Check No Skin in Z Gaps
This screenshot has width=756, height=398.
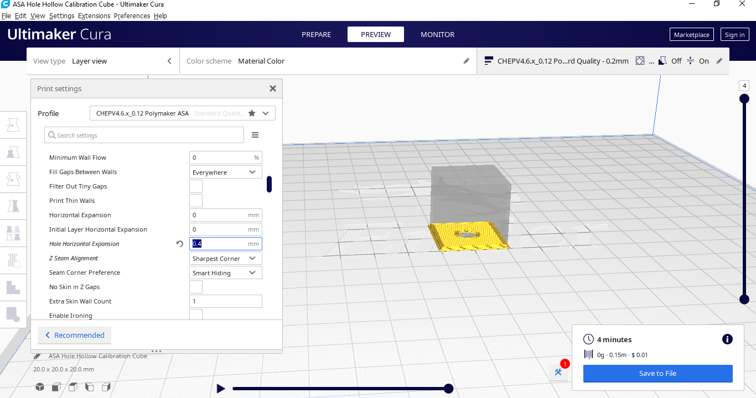(x=195, y=286)
